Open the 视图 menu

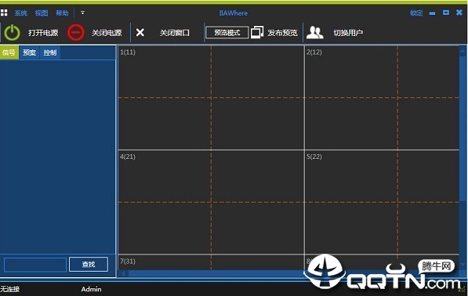(42, 13)
